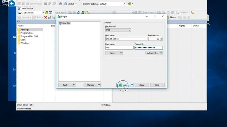
Task: Click the Port number field
Action: coord(154,39)
